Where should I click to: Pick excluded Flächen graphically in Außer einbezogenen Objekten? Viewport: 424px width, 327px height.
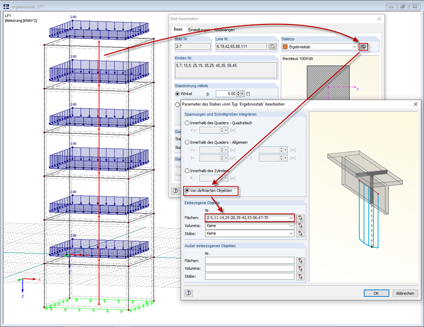(x=300, y=261)
